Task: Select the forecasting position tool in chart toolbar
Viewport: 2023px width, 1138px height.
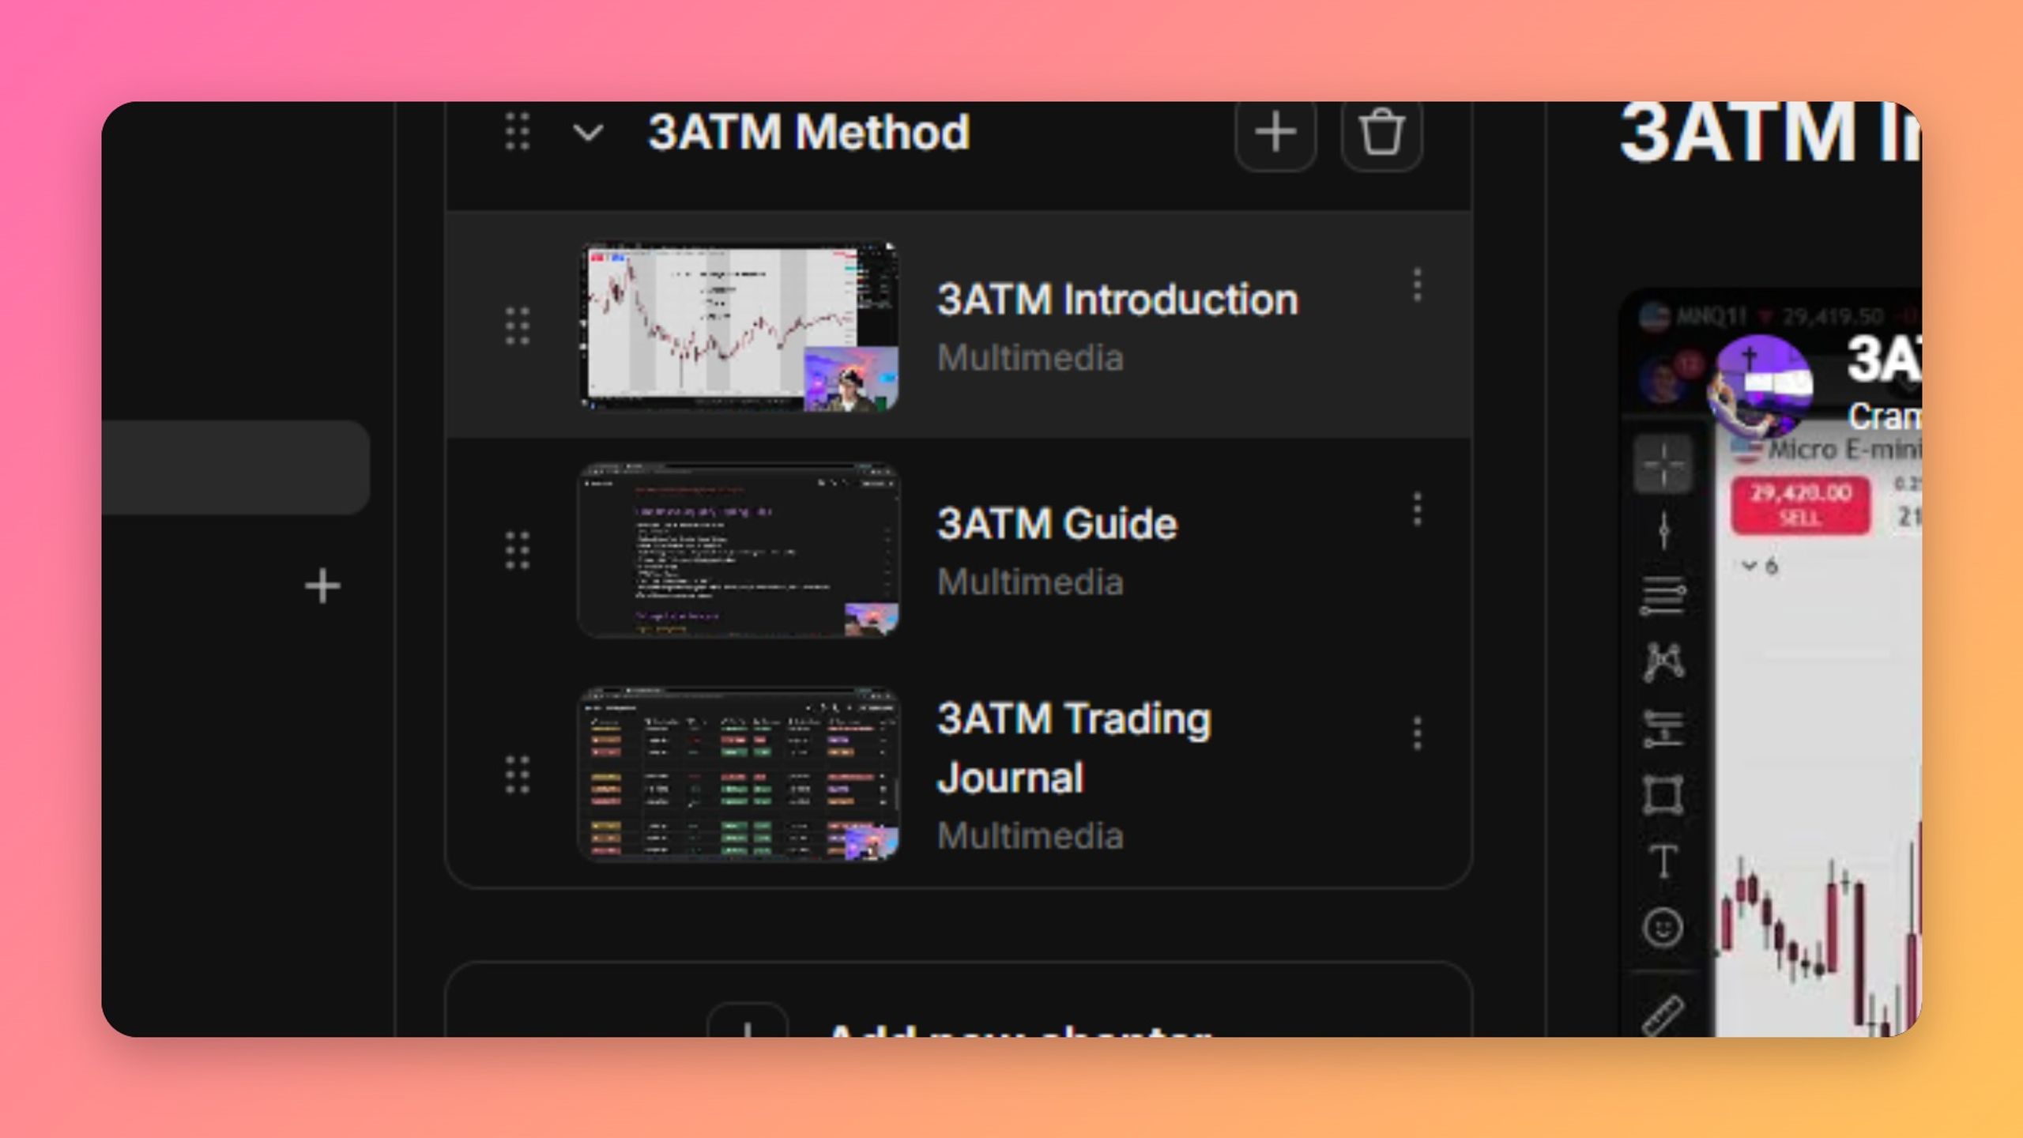Action: (1663, 729)
